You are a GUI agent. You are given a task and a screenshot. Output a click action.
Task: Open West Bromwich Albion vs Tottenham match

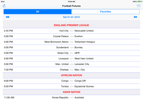coord(71,42)
